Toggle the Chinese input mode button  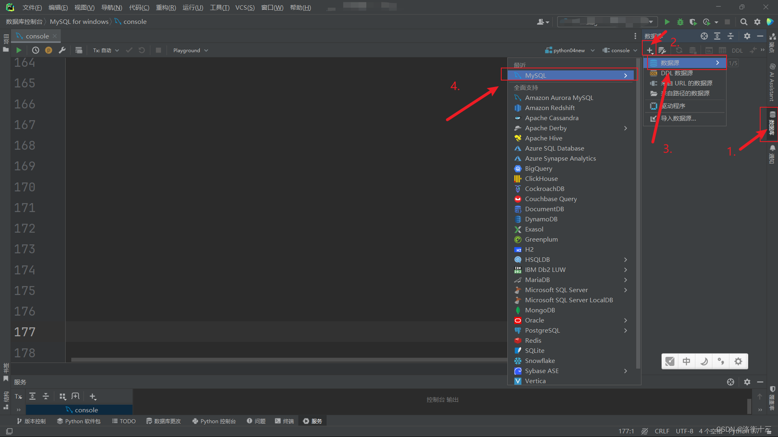[x=686, y=361]
